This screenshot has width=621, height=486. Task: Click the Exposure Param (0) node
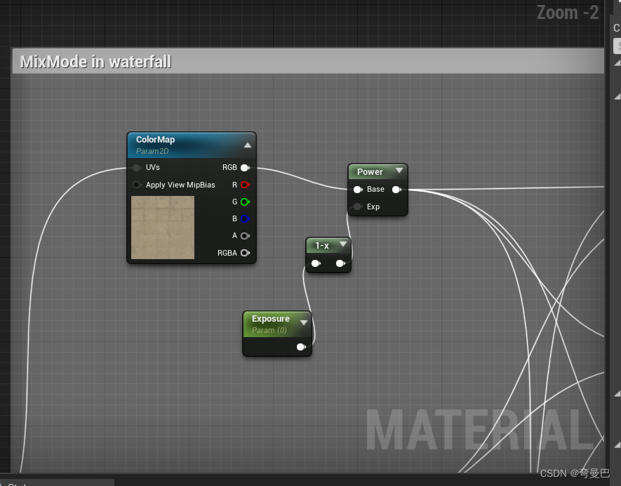[x=271, y=323]
